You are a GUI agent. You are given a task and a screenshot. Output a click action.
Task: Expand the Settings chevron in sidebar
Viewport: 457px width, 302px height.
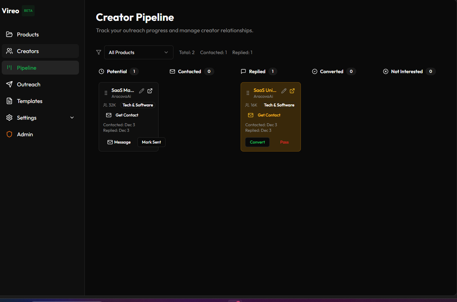tap(72, 118)
